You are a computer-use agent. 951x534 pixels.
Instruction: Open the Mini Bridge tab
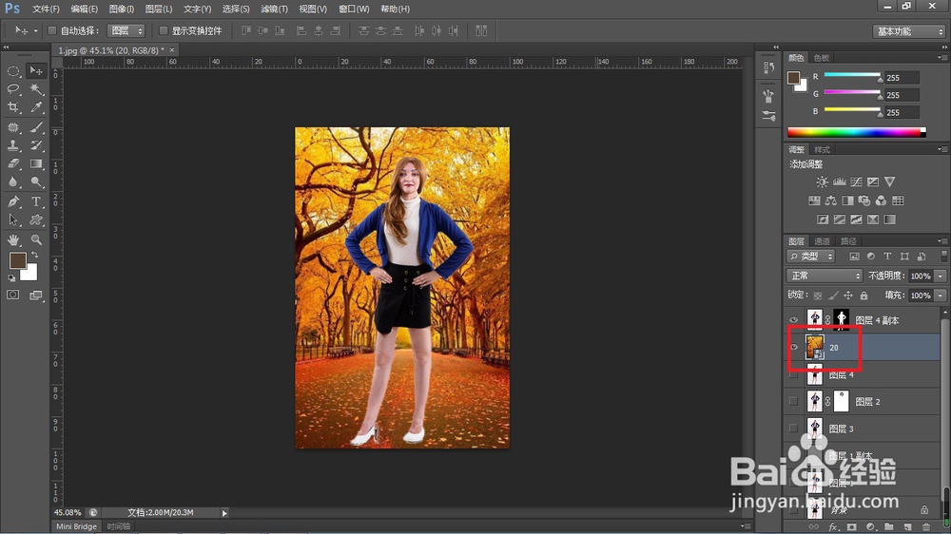point(76,526)
